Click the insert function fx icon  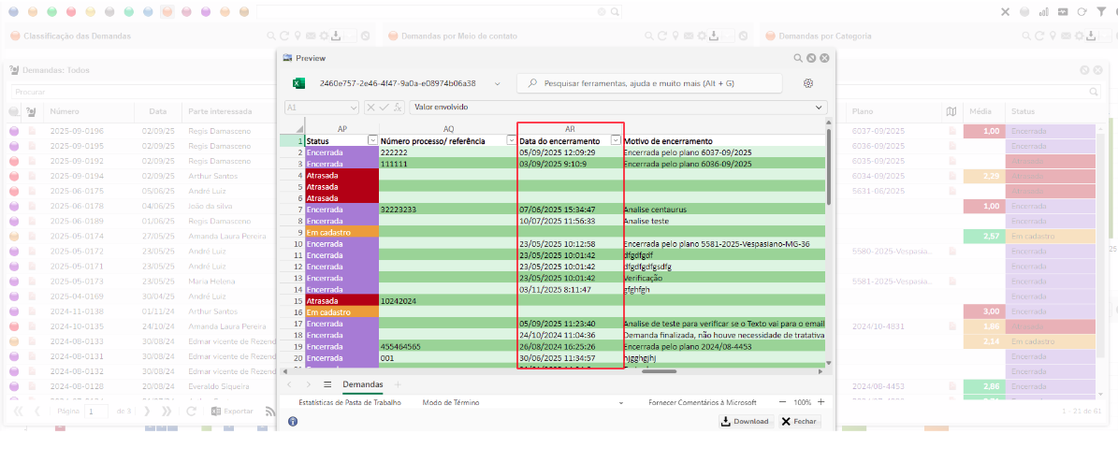398,108
